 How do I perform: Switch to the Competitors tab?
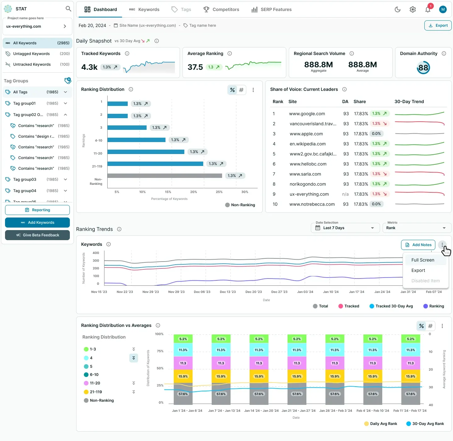[x=221, y=9]
